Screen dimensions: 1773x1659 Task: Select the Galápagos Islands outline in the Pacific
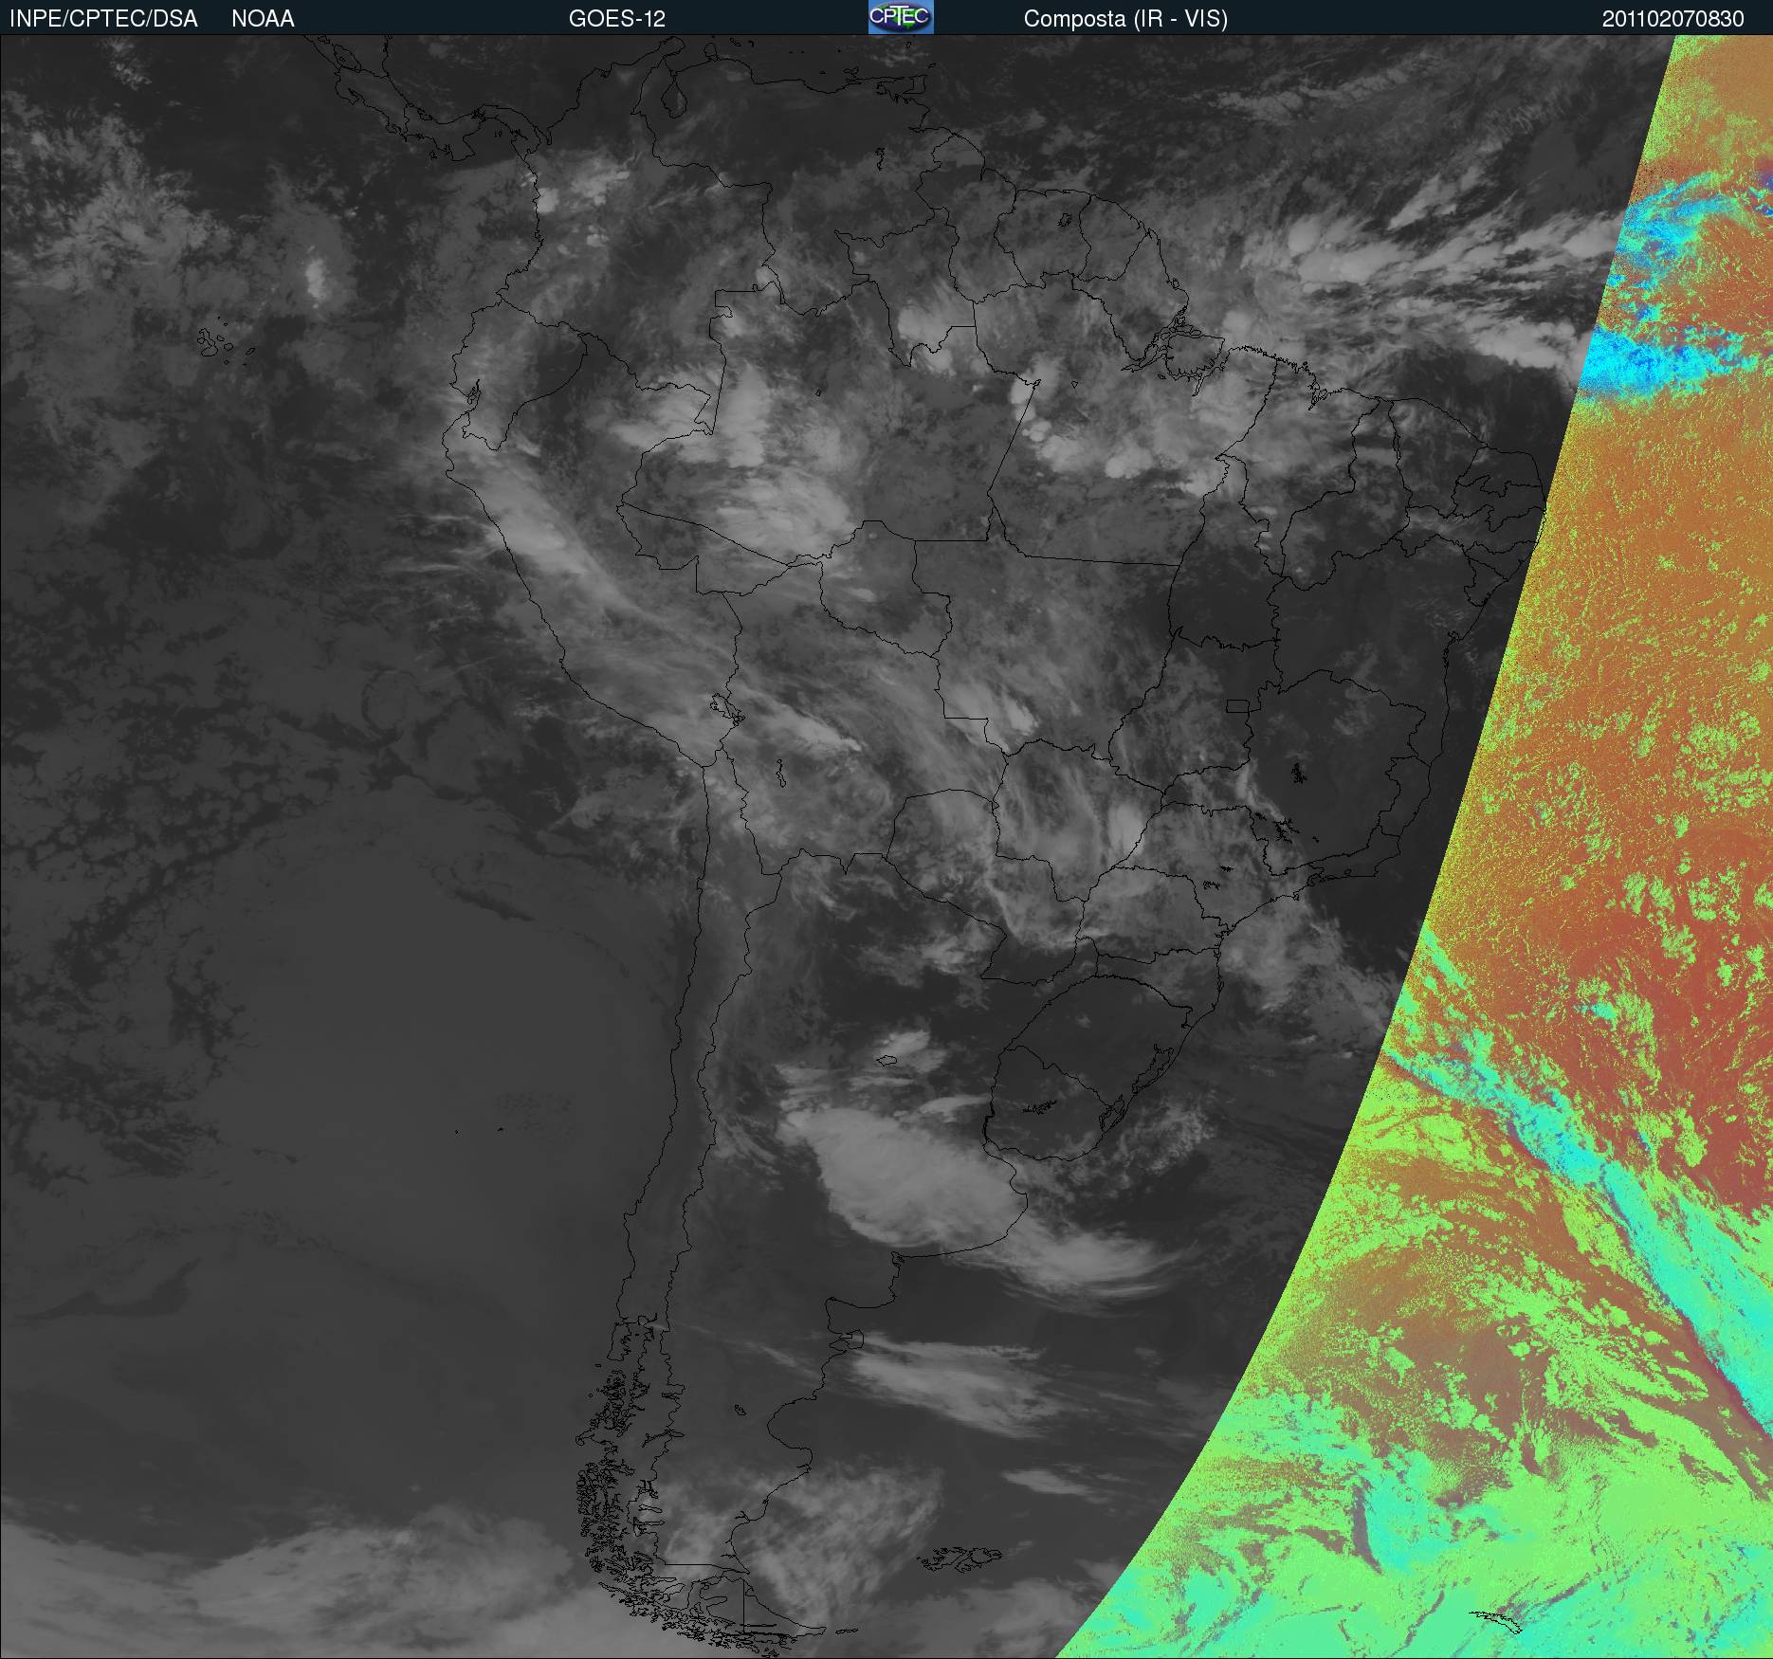coord(220,343)
